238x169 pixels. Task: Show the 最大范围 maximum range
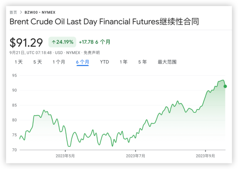click(167, 62)
